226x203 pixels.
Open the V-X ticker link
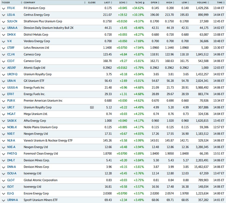[9, 41]
